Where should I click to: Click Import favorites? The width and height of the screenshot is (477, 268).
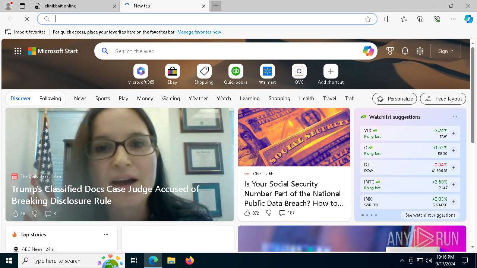pyautogui.click(x=25, y=32)
